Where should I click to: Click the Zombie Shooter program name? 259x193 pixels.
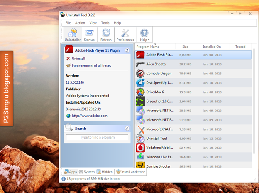click(158, 166)
